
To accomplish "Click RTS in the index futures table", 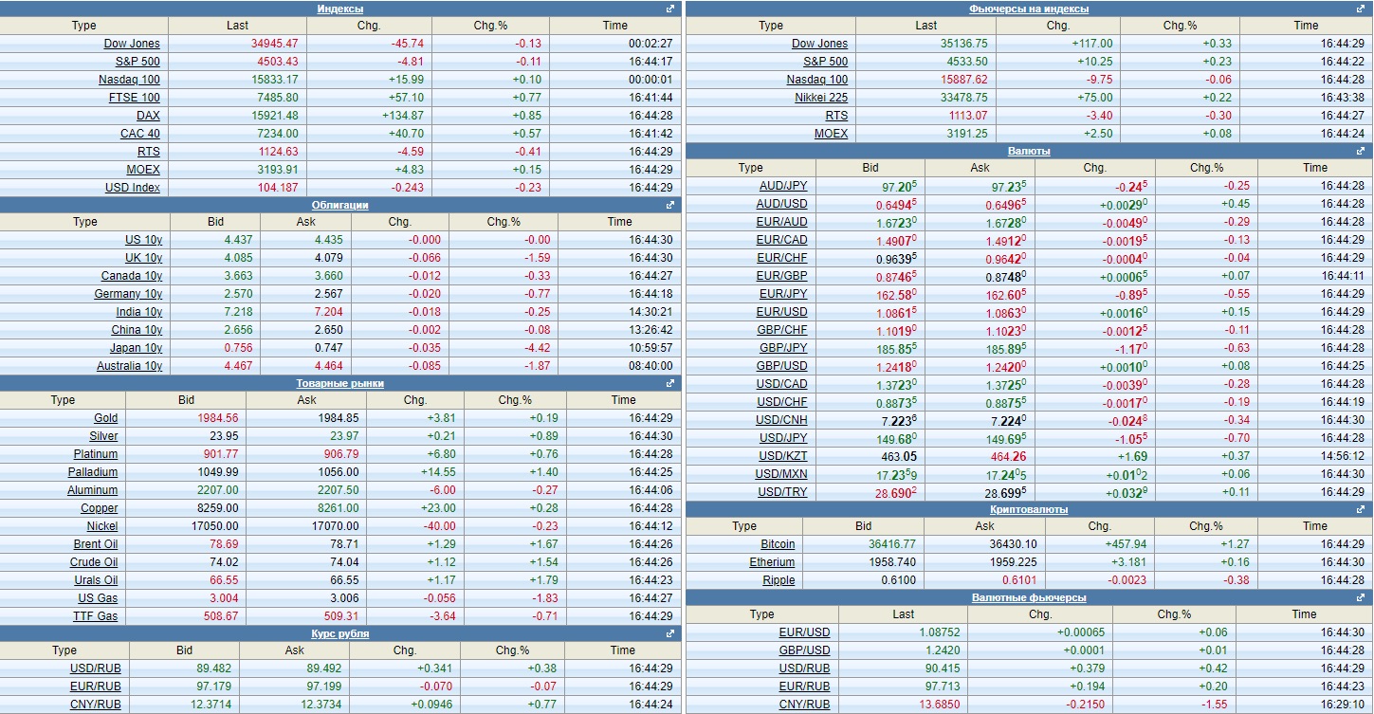I will pos(836,116).
